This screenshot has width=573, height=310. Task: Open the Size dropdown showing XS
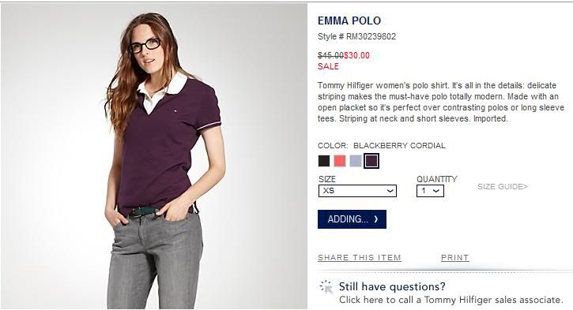357,191
